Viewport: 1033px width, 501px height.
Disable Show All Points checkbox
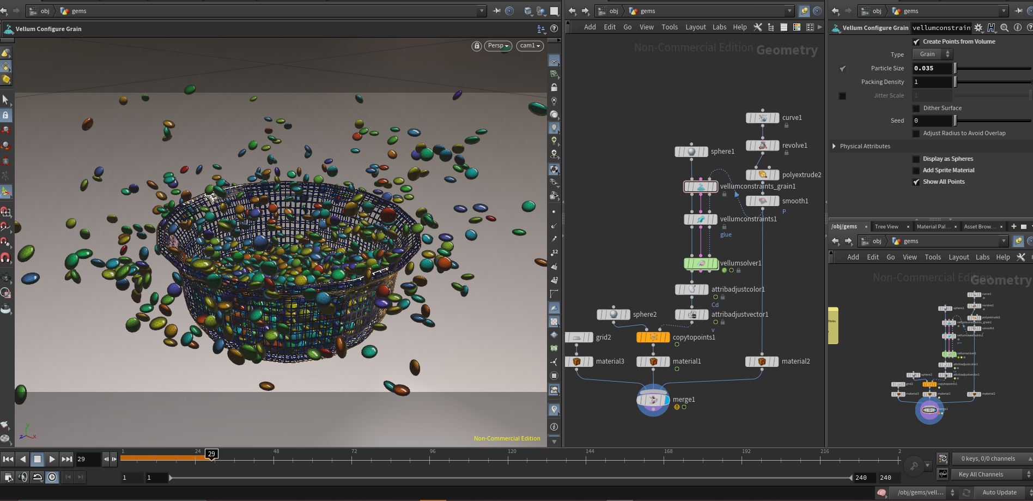pos(916,182)
